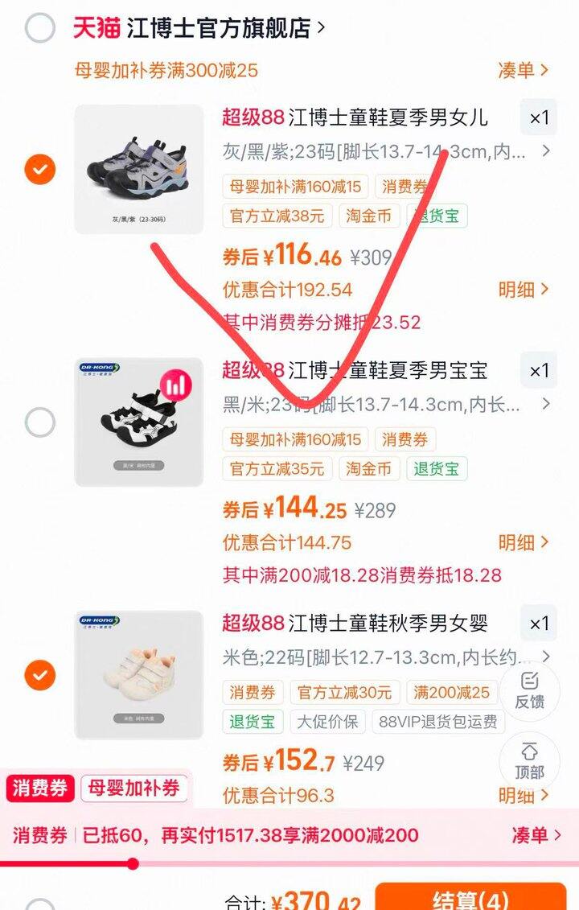This screenshot has height=910, width=579.
Task: Uncheck the grey/black/purple sandal item
Action: 40,170
